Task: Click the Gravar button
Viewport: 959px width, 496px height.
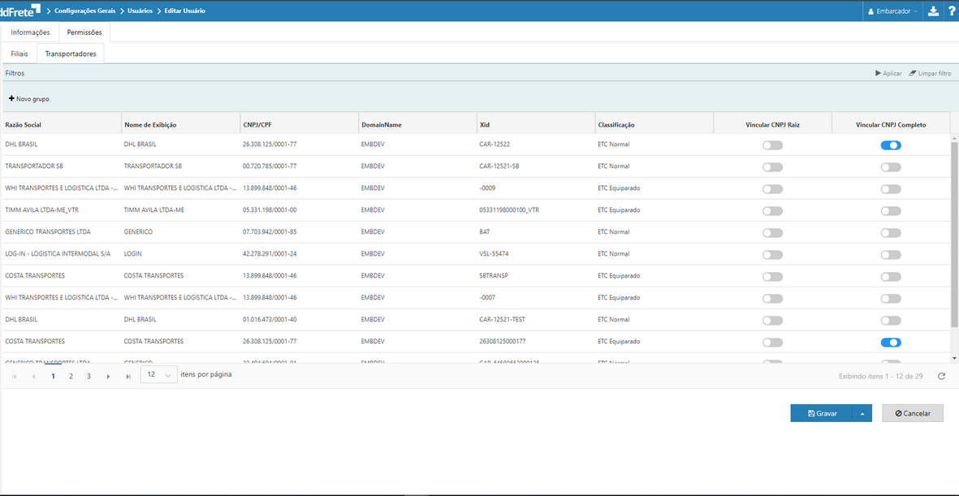Action: (x=821, y=413)
